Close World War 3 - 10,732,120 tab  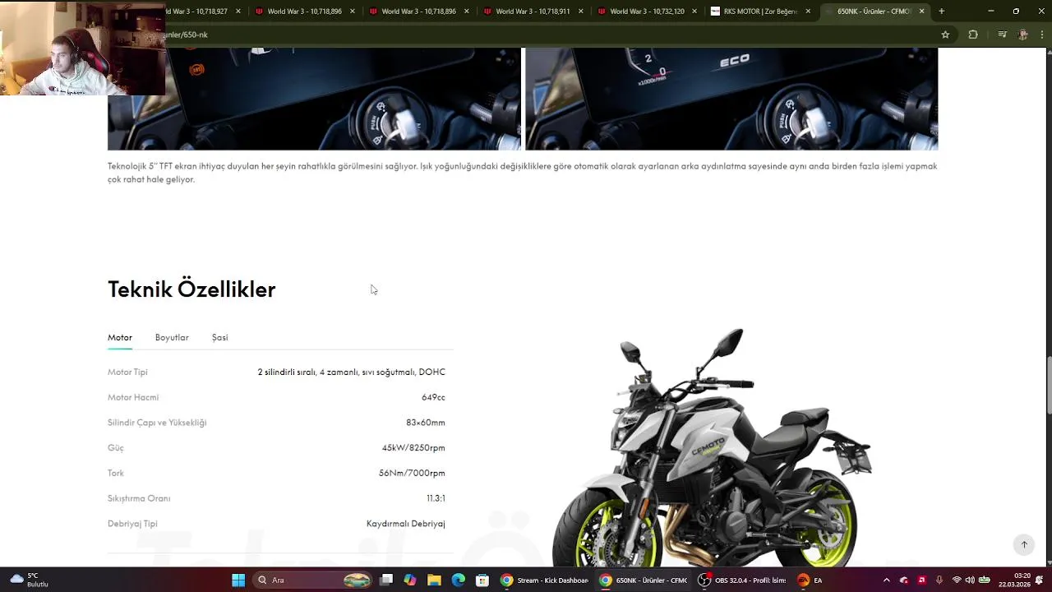(x=694, y=12)
